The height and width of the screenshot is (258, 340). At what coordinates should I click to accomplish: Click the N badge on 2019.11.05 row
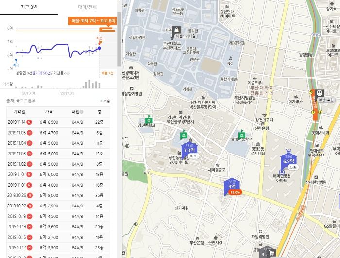point(29,133)
